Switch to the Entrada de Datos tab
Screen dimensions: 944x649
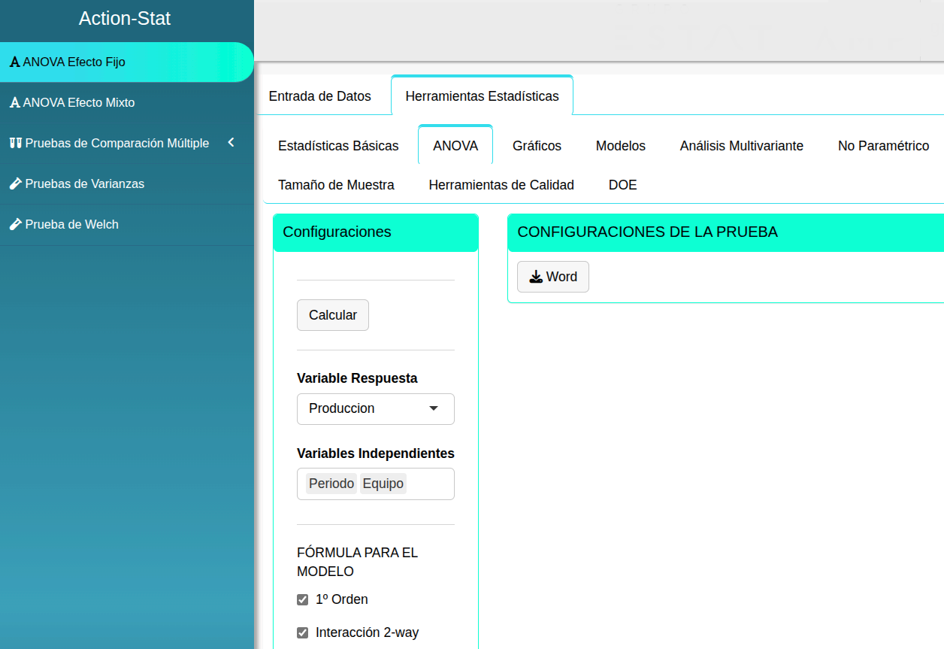320,96
